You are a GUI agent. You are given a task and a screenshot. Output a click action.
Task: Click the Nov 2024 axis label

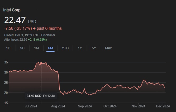point(138,106)
